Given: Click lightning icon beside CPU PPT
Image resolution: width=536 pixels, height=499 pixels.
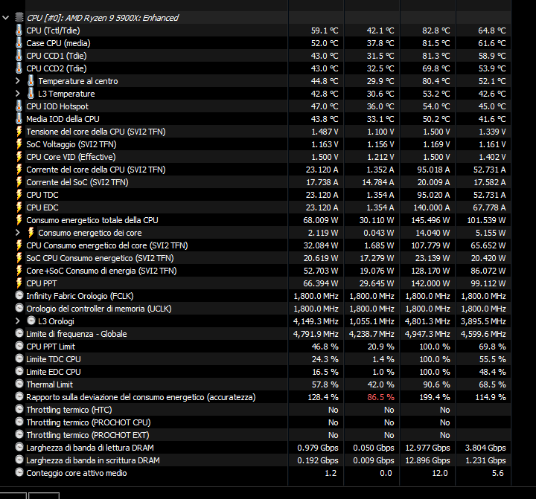Looking at the screenshot, I should point(19,283).
